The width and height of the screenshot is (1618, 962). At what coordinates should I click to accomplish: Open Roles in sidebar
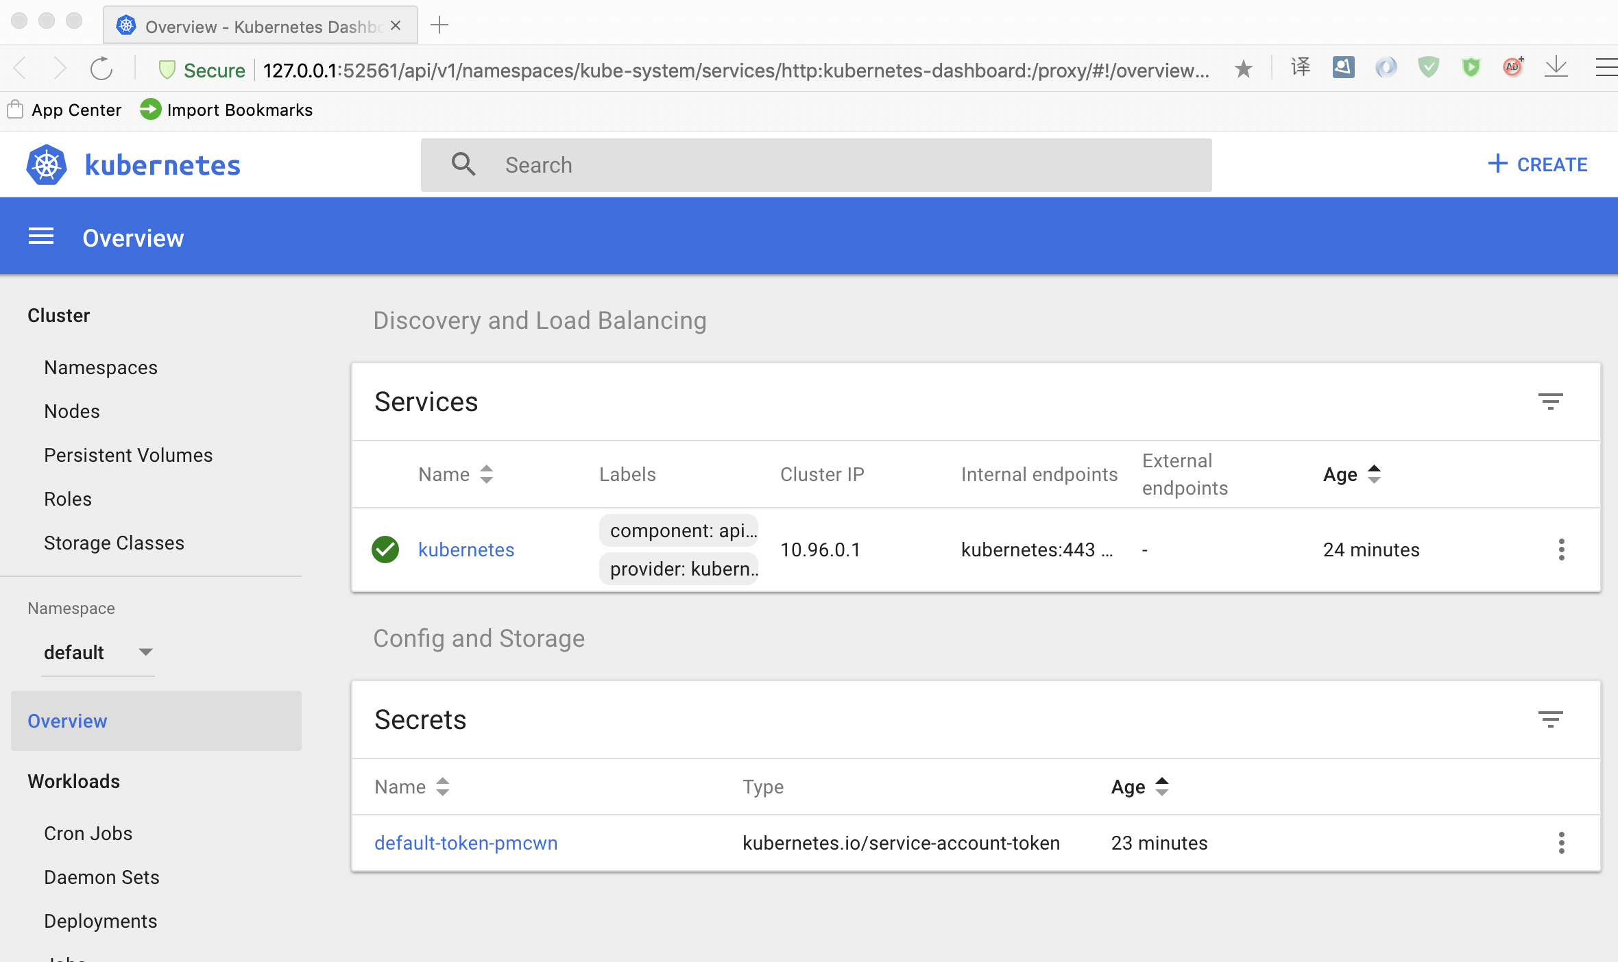(68, 499)
